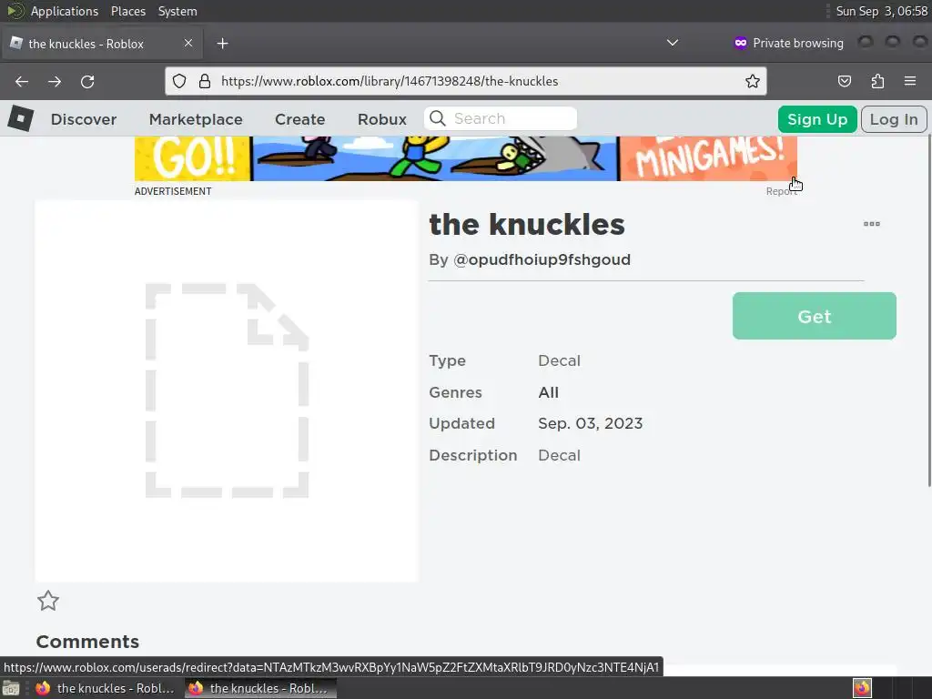
Task: Switch to second 'the knuckles' taskbar window
Action: (260, 688)
